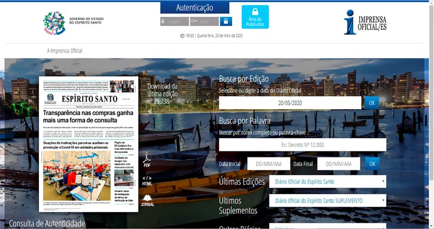Download the latest edition as PDF
The width and height of the screenshot is (434, 229).
tap(146, 161)
